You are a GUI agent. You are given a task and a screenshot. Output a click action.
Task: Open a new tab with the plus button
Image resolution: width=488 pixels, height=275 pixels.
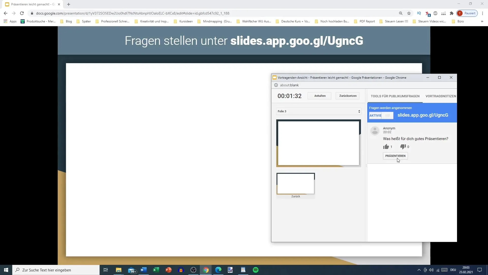coord(69,4)
